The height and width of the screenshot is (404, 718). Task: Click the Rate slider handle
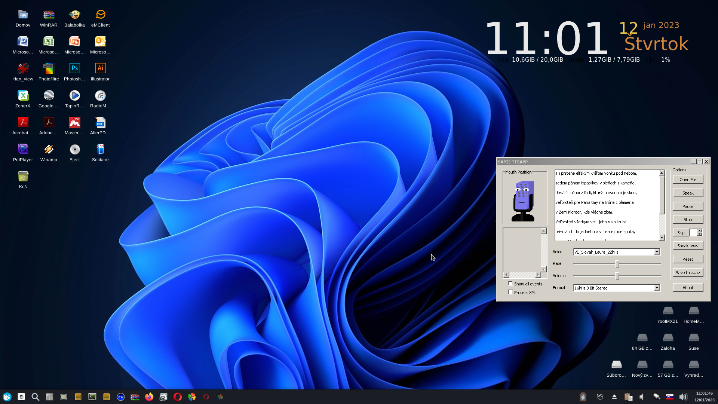tap(617, 264)
